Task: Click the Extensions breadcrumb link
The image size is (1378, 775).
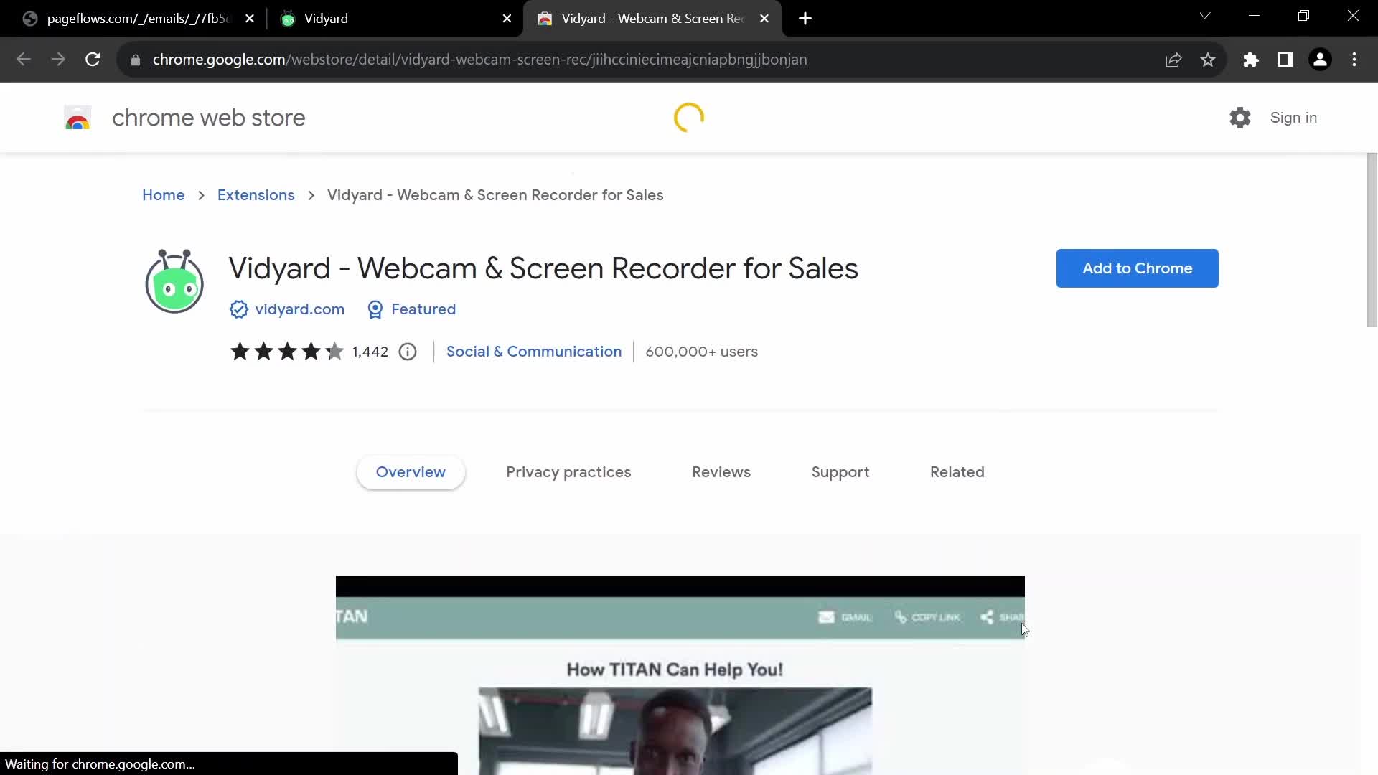Action: pyautogui.click(x=256, y=195)
